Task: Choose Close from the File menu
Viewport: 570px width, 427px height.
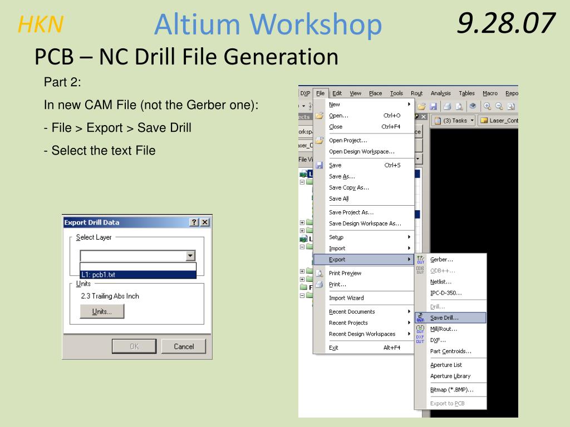Action: pos(364,127)
